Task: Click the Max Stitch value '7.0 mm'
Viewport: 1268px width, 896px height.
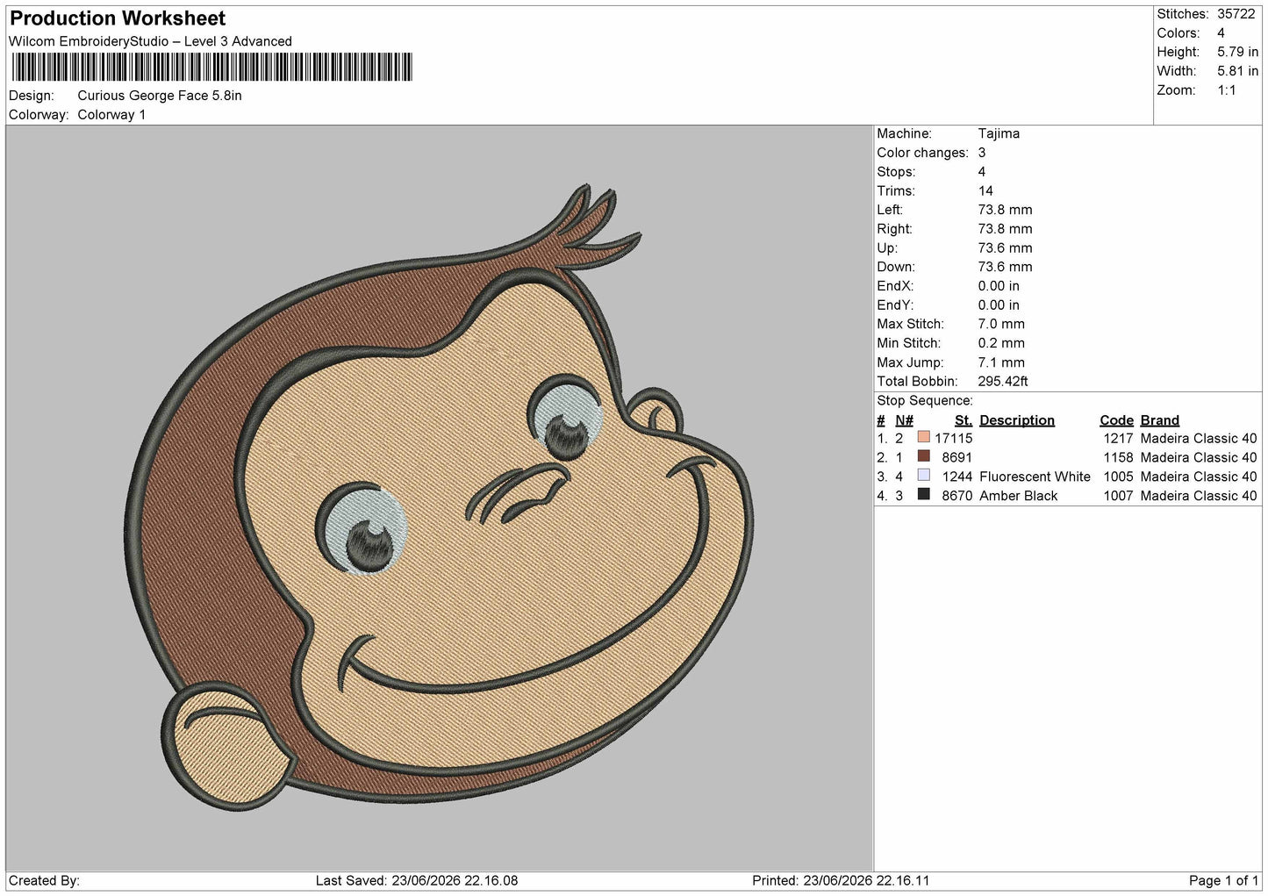Action: point(1001,325)
